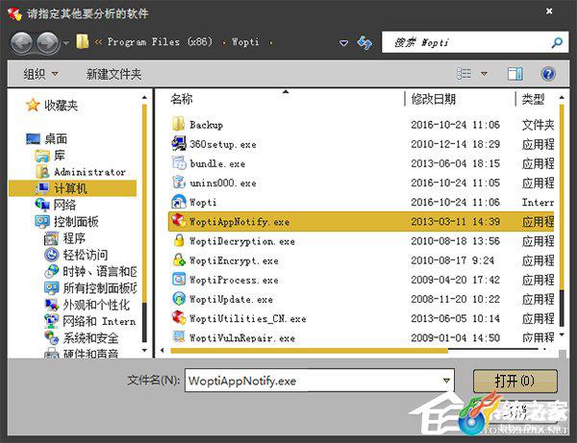Viewport: 577px width, 443px height.
Task: Close the file selection dialog
Action: [549, 11]
